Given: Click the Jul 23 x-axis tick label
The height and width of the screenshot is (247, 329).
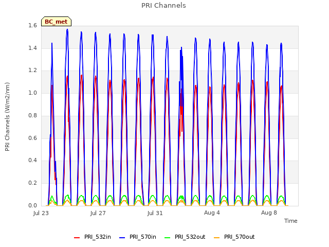Looking at the screenshot, I should point(41,213).
